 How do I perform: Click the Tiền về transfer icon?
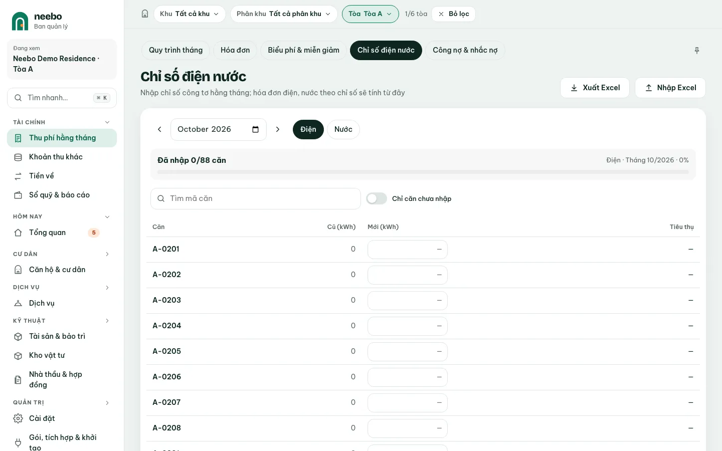[x=18, y=176]
